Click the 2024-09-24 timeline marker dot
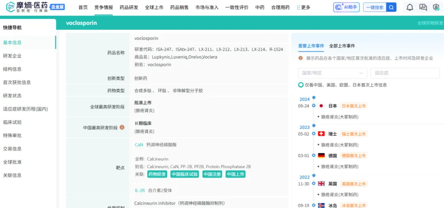Screen dimensions: 444x208 (314, 106)
